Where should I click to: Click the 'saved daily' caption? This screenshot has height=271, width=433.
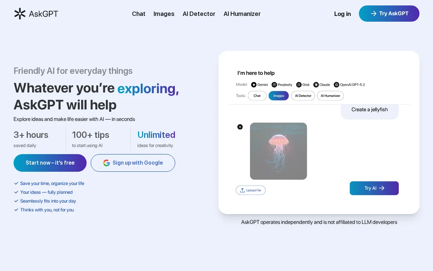click(25, 146)
